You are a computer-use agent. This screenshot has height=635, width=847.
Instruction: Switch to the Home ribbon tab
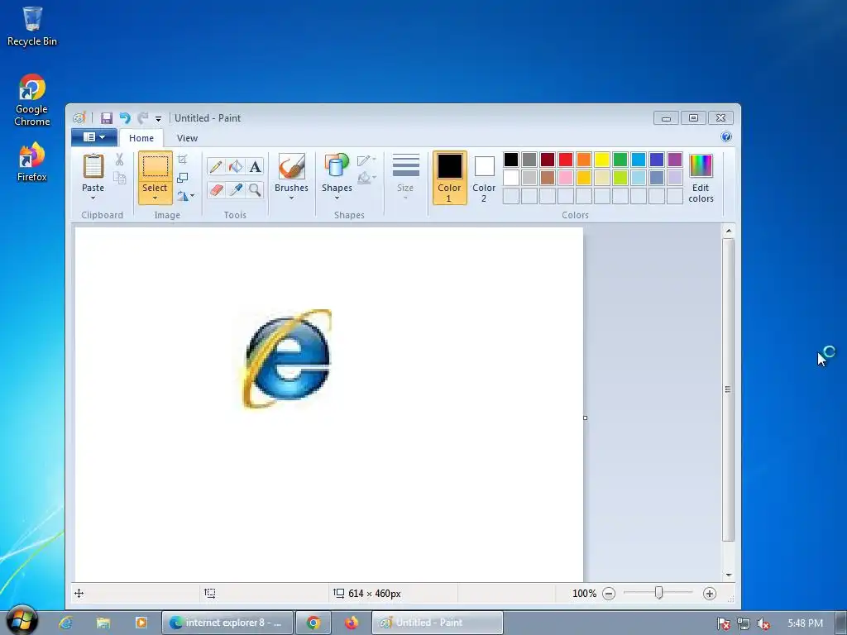coord(141,138)
